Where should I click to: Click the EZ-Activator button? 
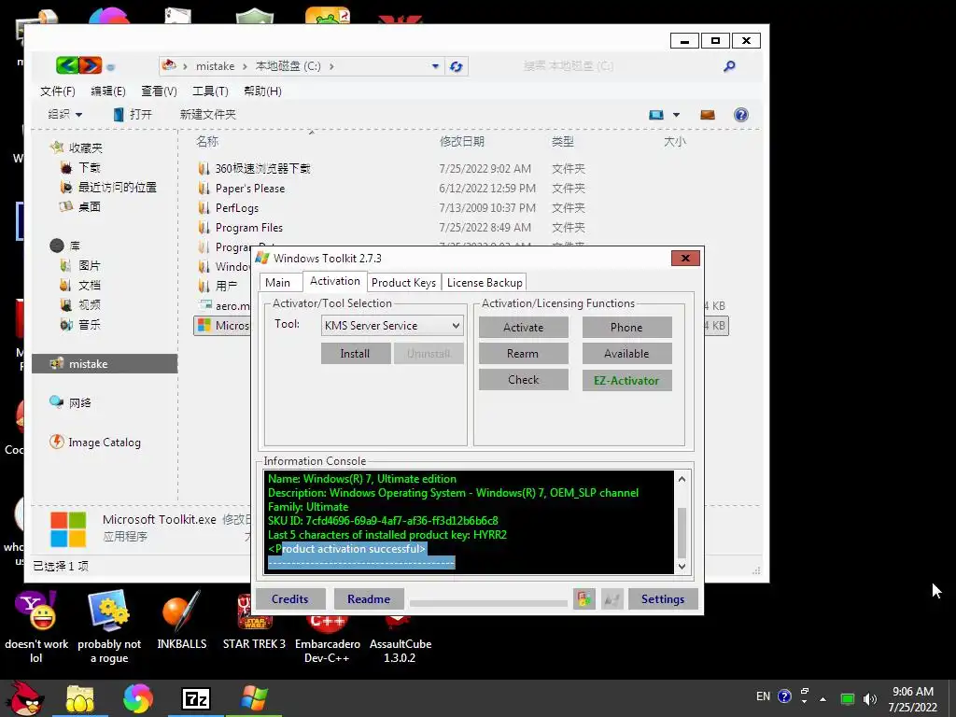pyautogui.click(x=626, y=381)
